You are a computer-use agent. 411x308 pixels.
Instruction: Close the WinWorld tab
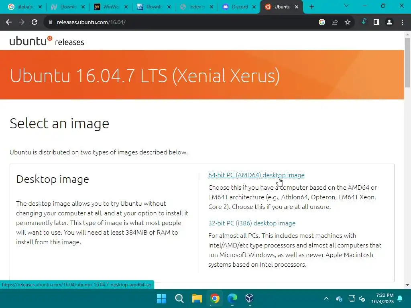click(x=126, y=7)
